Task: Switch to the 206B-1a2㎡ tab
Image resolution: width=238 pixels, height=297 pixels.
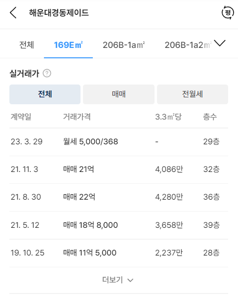Action: (188, 45)
